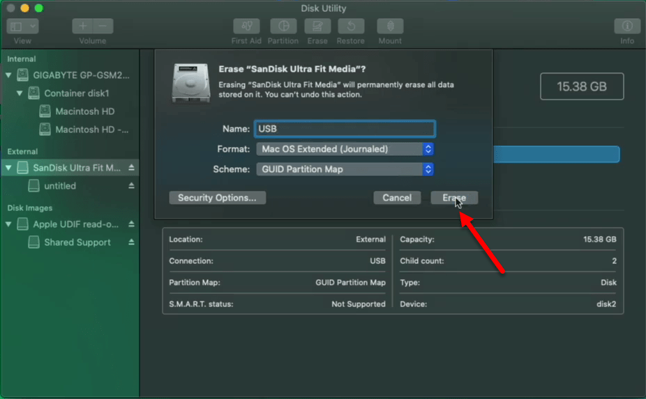The height and width of the screenshot is (399, 646).
Task: Click the Partition toolbar icon
Action: click(283, 26)
